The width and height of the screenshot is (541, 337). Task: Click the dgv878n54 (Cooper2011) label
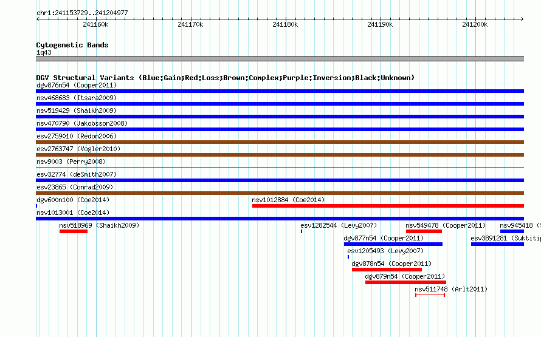point(391,264)
